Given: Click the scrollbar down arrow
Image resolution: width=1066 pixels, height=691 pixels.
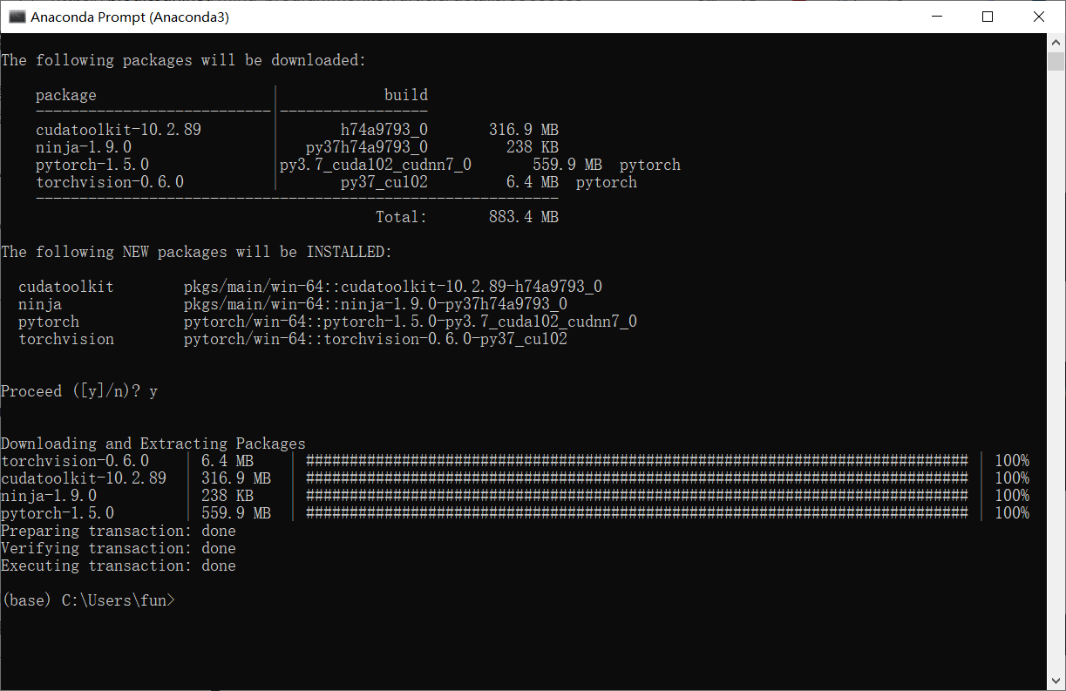Looking at the screenshot, I should coord(1056,681).
